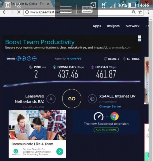Go back with browser back arrow
The height and width of the screenshot is (161, 153).
click(5, 12)
